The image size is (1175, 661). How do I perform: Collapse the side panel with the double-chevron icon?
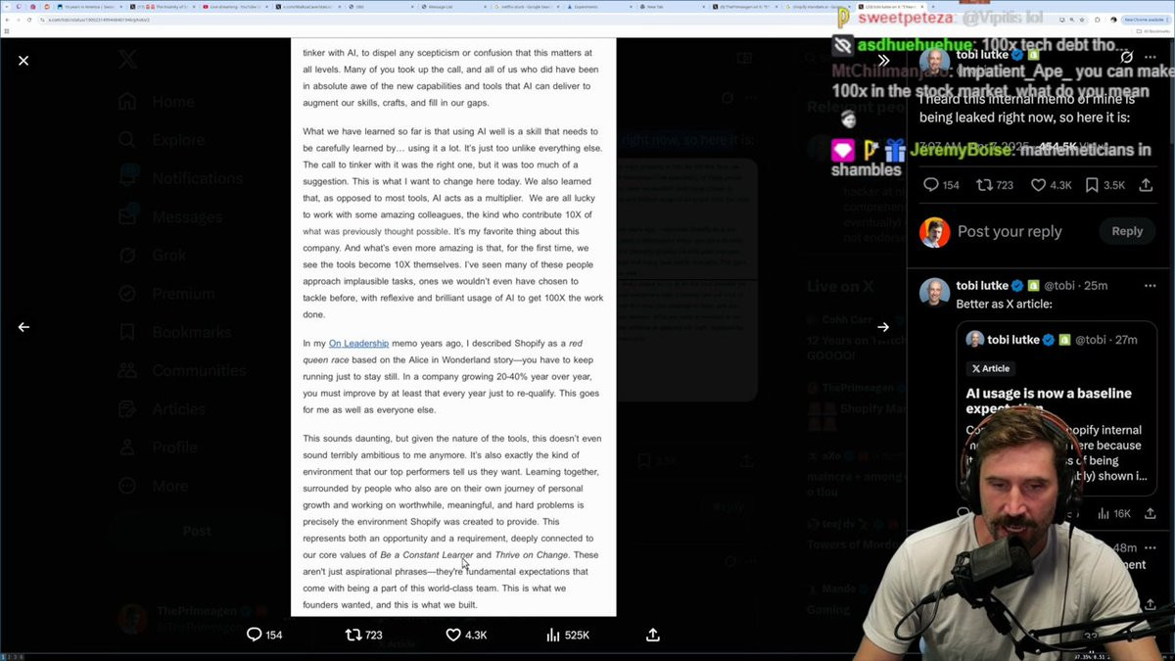[883, 61]
